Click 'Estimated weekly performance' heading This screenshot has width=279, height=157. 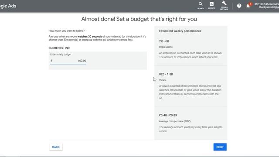tap(180, 31)
